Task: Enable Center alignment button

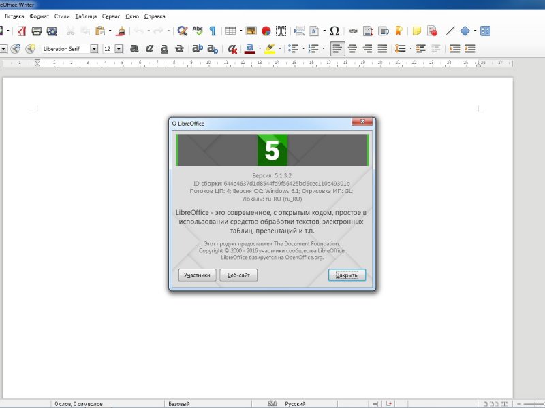Action: (x=352, y=49)
